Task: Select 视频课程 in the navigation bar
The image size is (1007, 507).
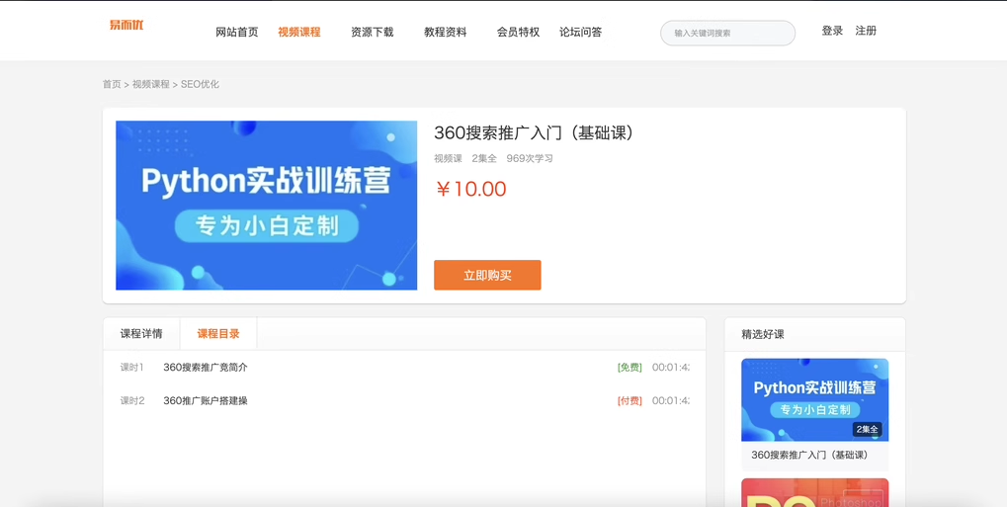Action: coord(298,32)
